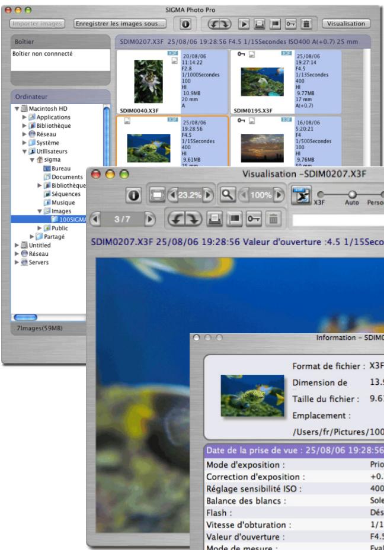Click trash icon in Visualisation window
Image resolution: width=384 pixels, height=550 pixels.
click(x=273, y=219)
